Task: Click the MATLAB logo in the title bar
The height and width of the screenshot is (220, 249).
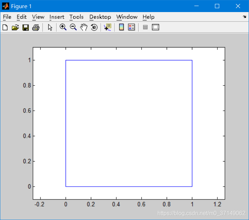Action: click(6, 6)
